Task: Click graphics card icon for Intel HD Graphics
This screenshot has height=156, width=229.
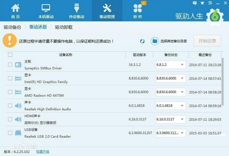Action: click(x=18, y=78)
